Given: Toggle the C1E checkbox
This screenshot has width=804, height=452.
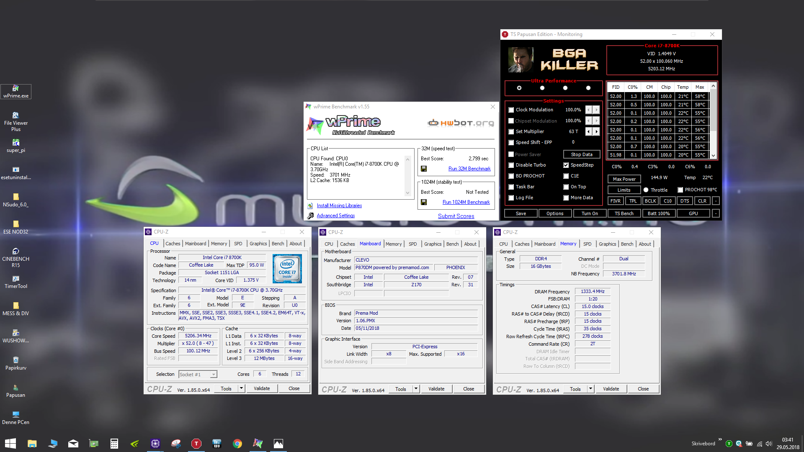Looking at the screenshot, I should [566, 176].
